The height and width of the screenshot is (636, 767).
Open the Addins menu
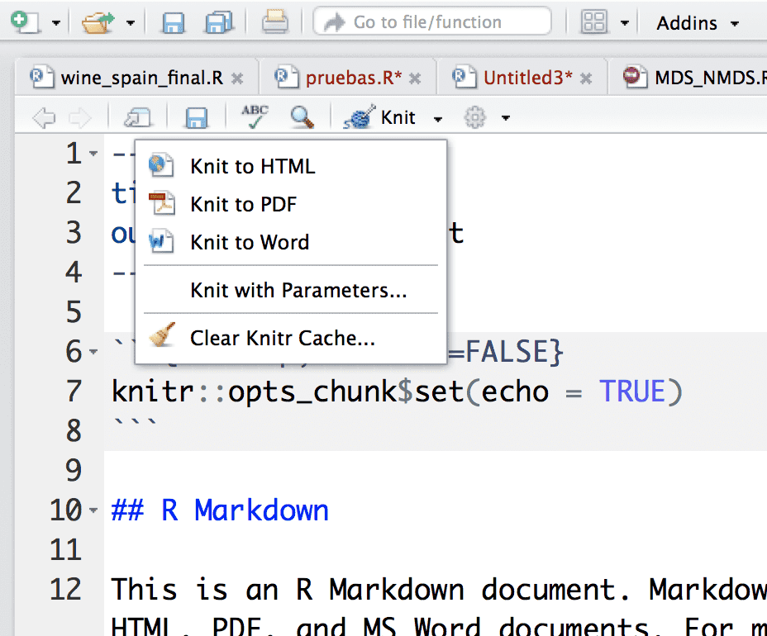coord(698,23)
